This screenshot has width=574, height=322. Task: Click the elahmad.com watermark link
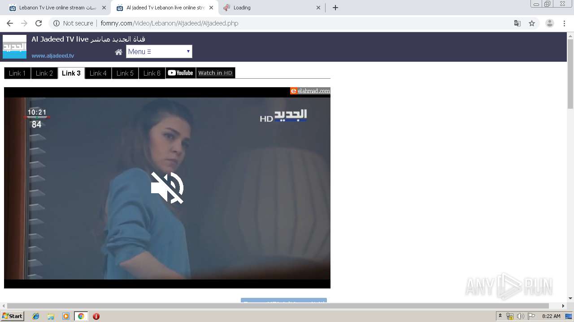pos(310,91)
